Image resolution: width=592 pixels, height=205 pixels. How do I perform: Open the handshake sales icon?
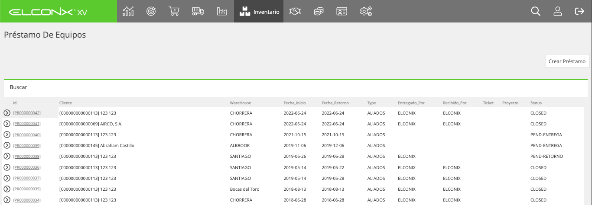[296, 11]
